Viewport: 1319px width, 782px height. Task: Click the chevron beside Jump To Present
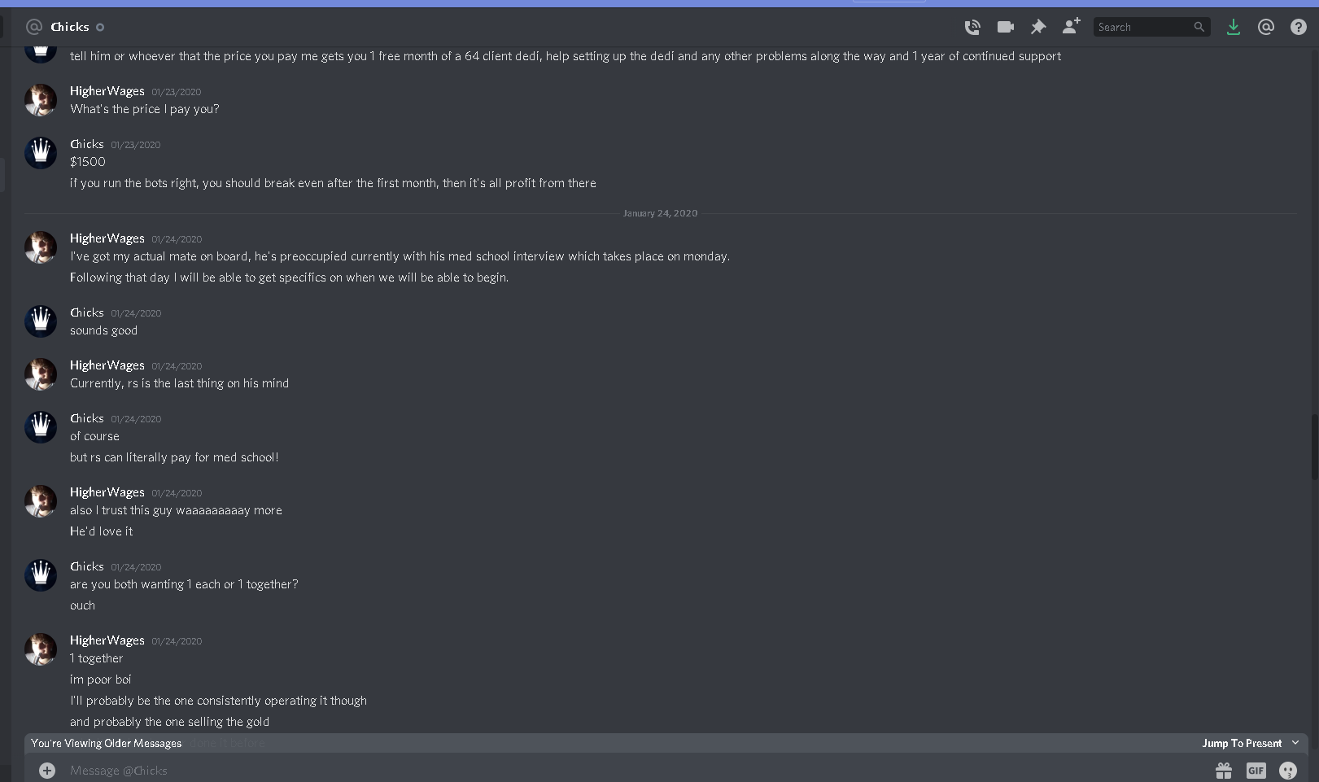[x=1295, y=743]
